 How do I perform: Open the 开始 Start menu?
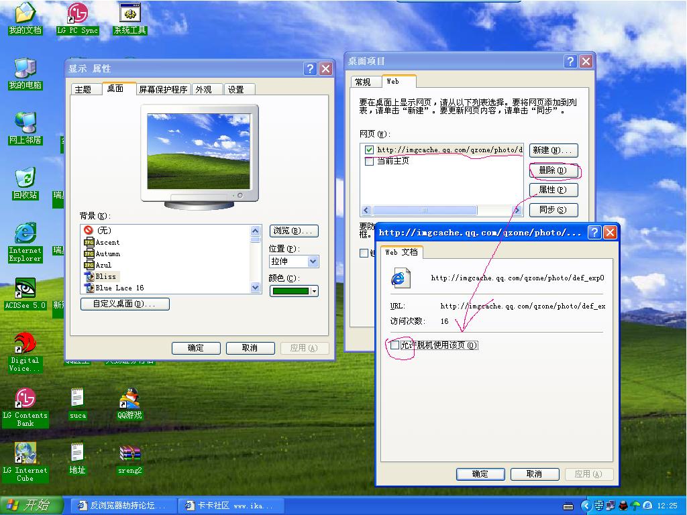tap(32, 506)
